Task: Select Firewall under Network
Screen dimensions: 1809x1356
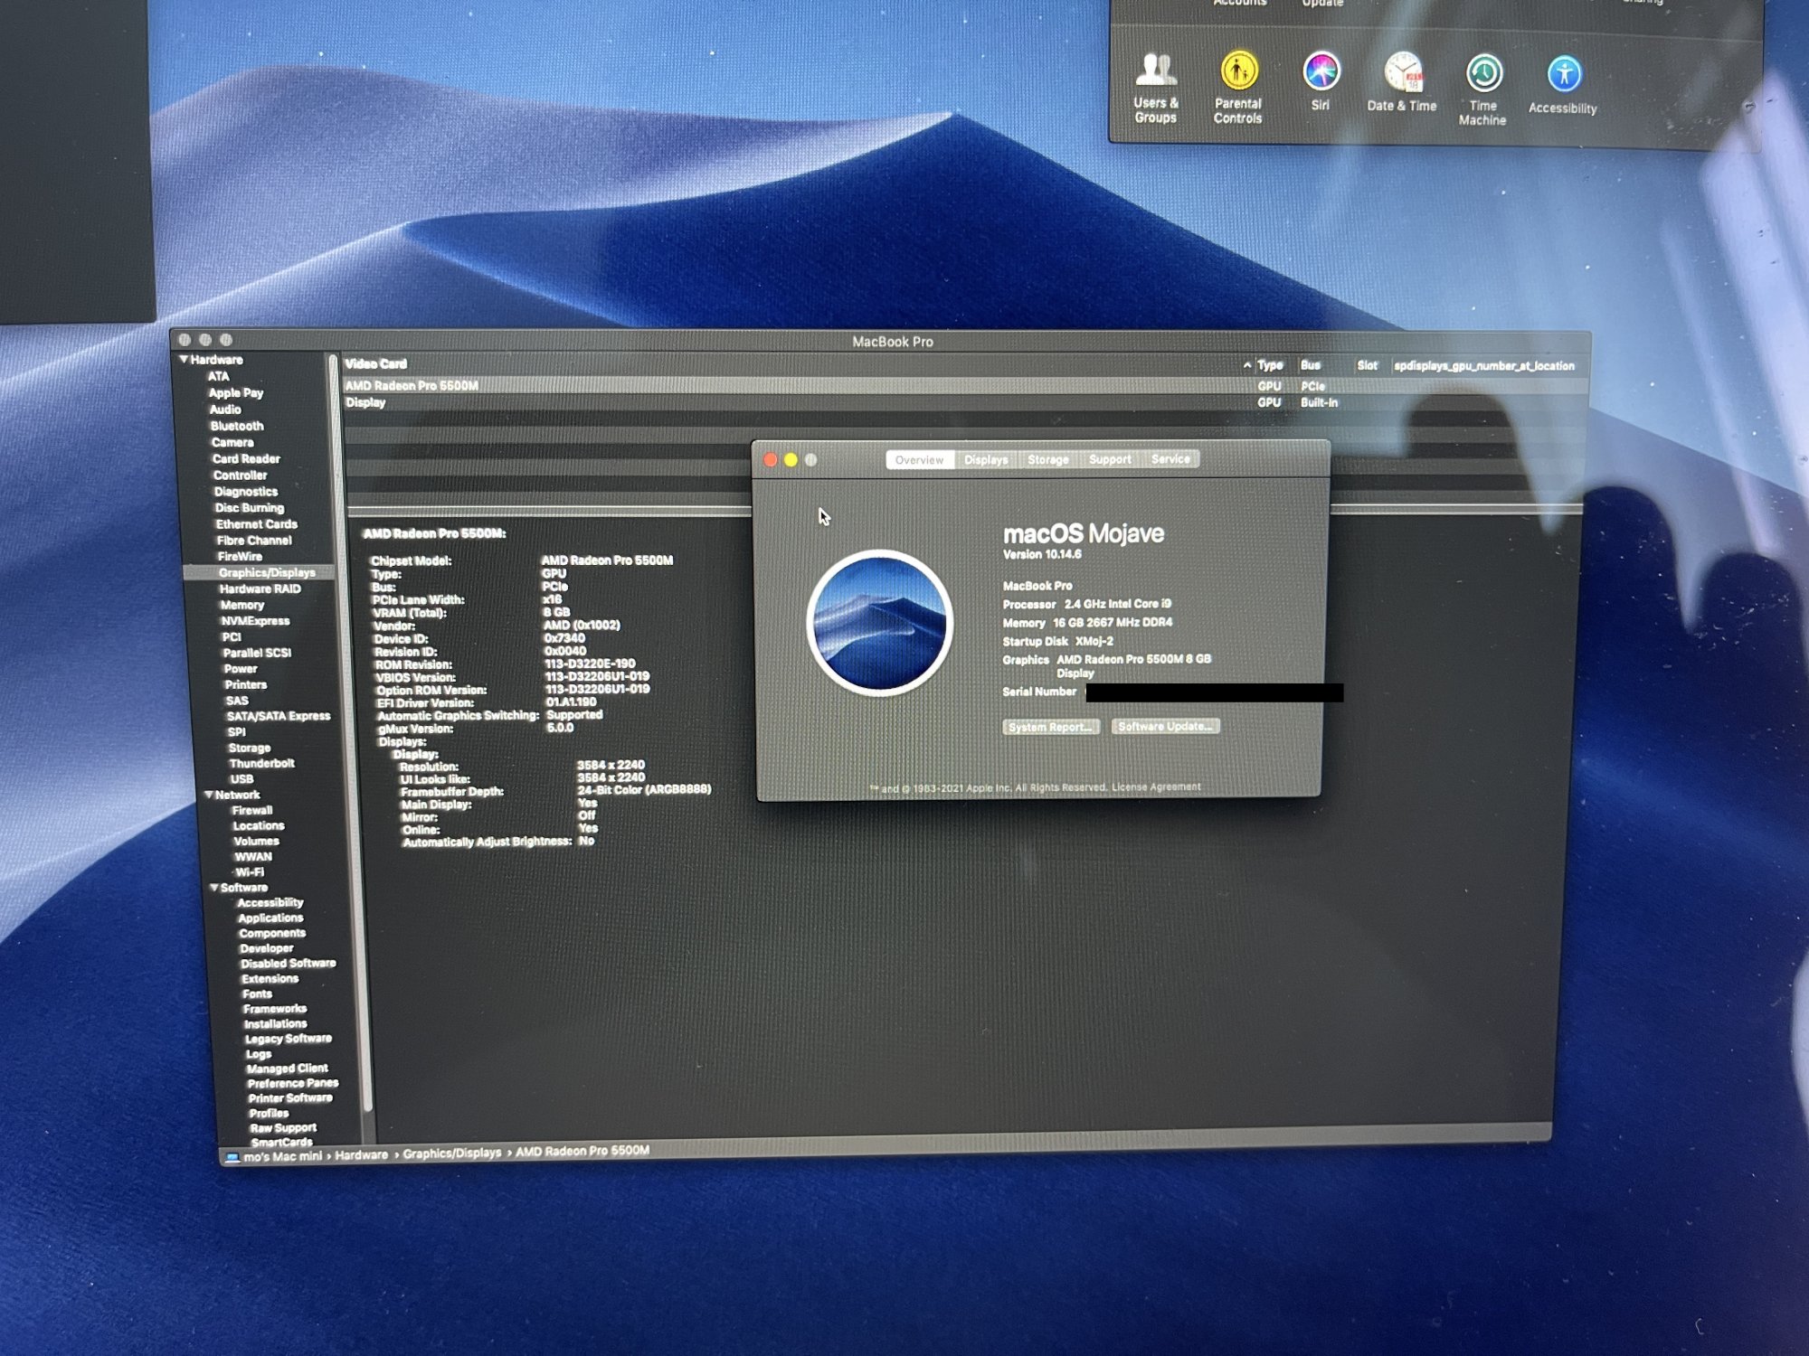Action: click(251, 810)
